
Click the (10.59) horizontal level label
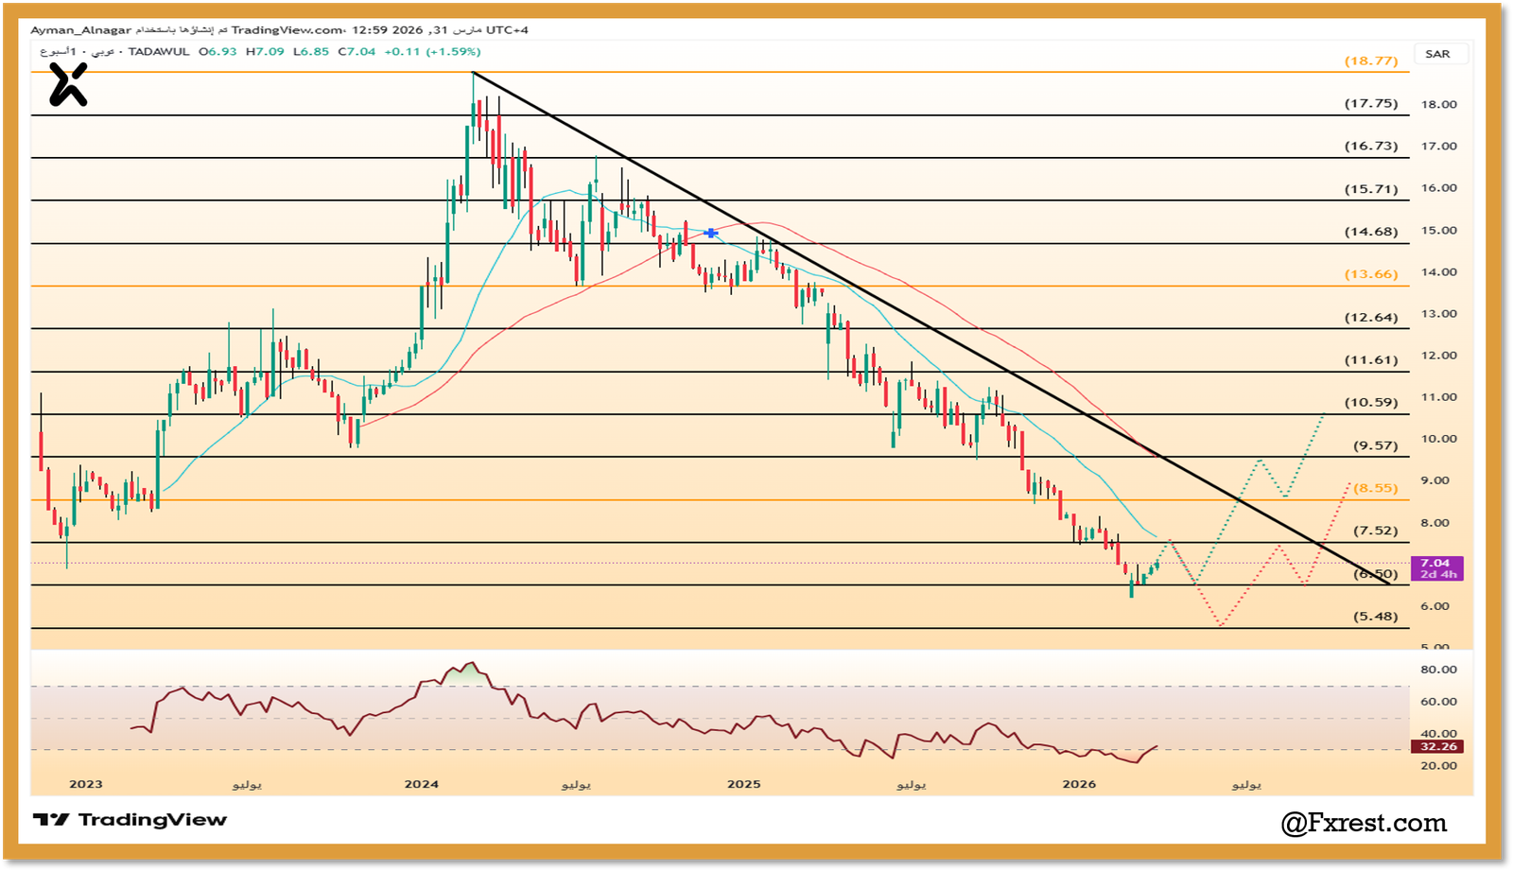pos(1371,402)
